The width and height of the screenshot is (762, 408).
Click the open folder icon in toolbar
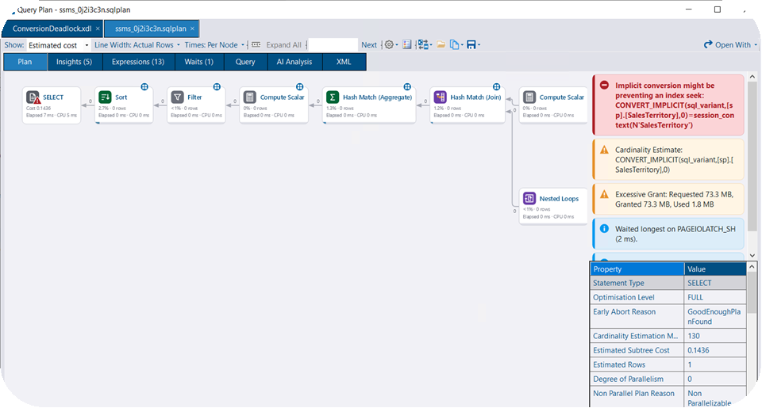pos(441,44)
